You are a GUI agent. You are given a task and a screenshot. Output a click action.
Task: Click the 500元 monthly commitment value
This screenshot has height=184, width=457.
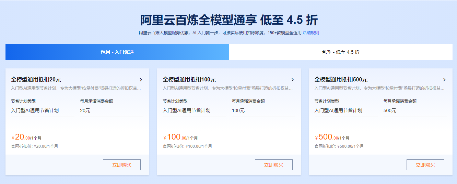pos(390,110)
